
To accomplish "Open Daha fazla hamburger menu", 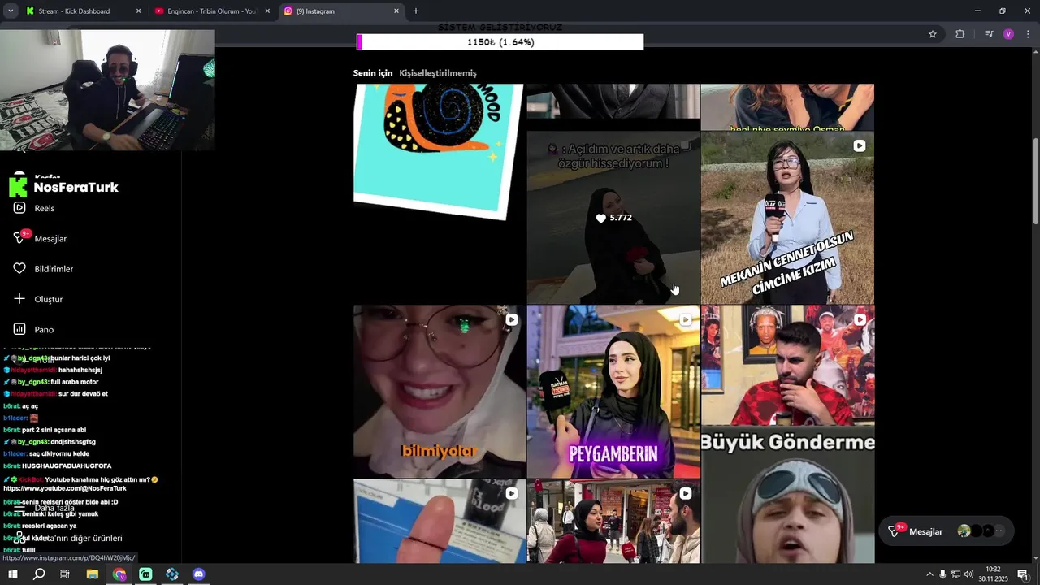I will (x=19, y=508).
